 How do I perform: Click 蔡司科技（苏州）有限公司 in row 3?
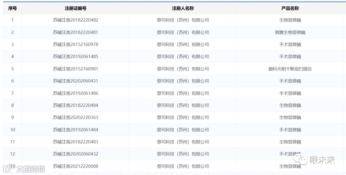tap(183, 44)
